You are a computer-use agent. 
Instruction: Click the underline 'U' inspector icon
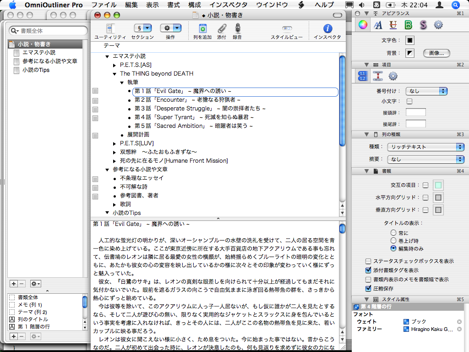tap(393, 25)
